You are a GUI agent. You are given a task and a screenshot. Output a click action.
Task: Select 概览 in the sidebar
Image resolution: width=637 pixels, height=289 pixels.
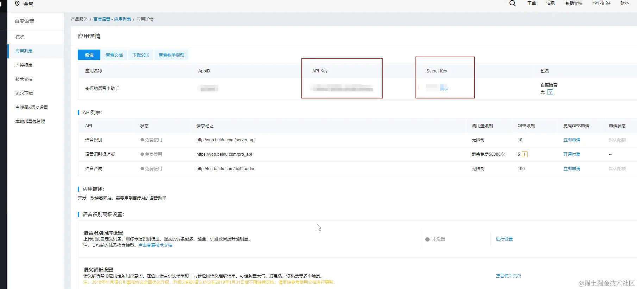[x=20, y=37]
